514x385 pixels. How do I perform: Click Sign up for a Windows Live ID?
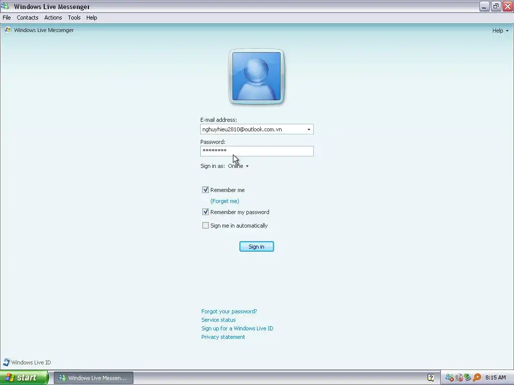[x=237, y=328]
